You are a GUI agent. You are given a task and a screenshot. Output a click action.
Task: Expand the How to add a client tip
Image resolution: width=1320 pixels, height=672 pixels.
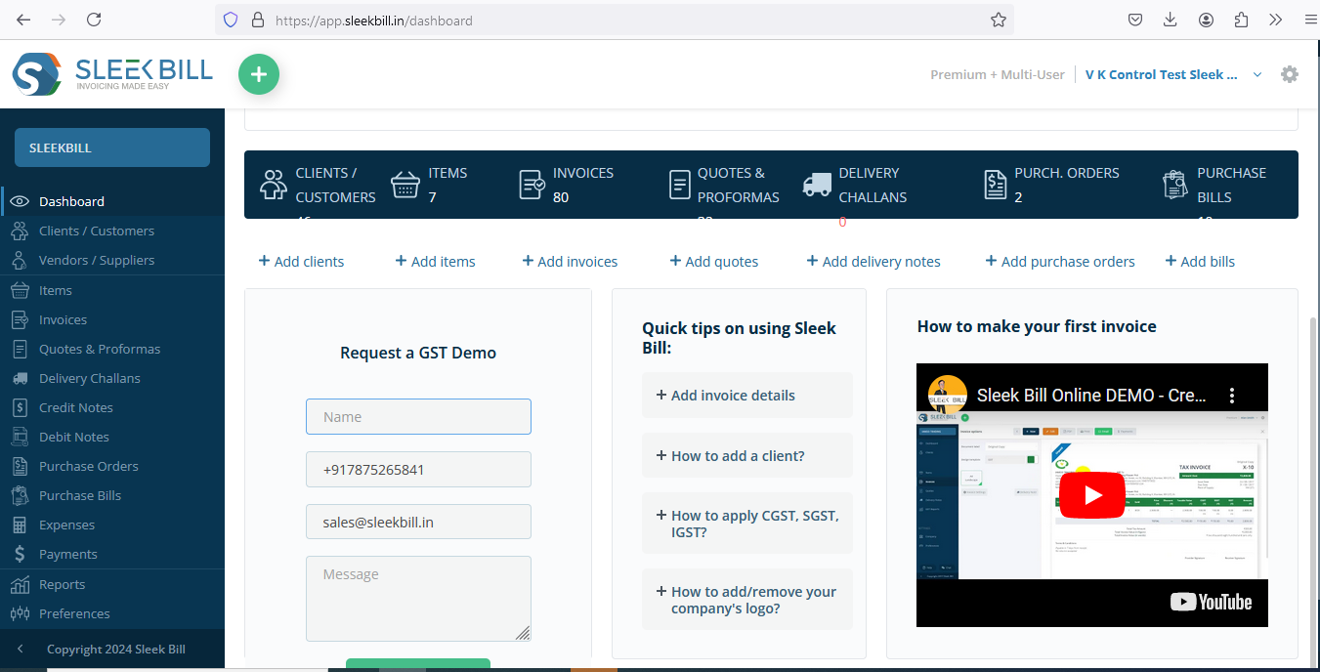747,455
